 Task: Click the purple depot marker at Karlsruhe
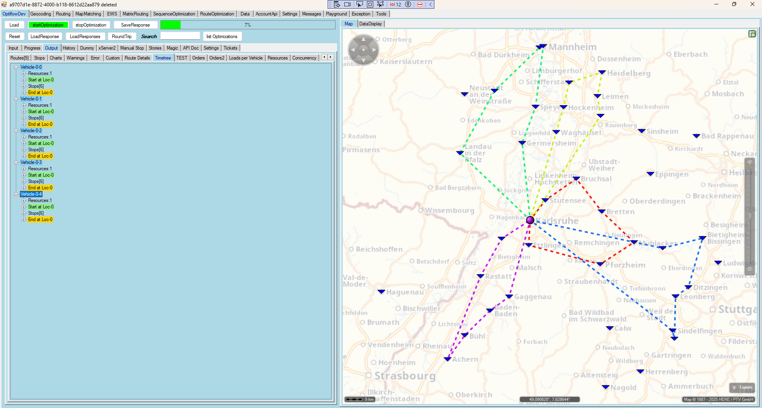(x=530, y=220)
